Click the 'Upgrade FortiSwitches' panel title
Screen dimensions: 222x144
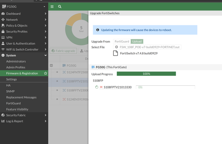[105, 13]
